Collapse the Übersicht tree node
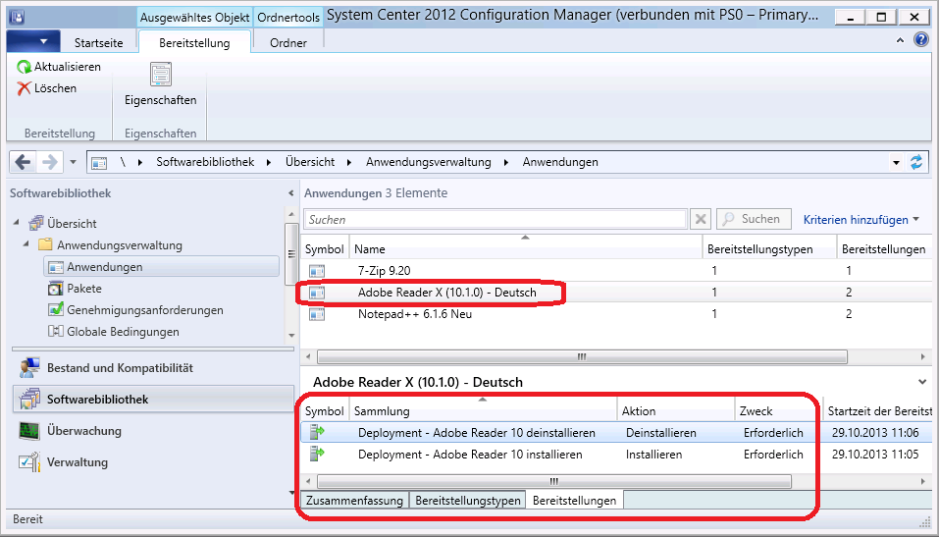This screenshot has width=939, height=537. click(16, 223)
